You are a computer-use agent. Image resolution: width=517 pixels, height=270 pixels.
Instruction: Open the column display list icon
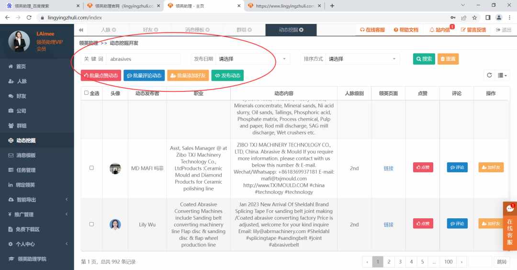(502, 76)
